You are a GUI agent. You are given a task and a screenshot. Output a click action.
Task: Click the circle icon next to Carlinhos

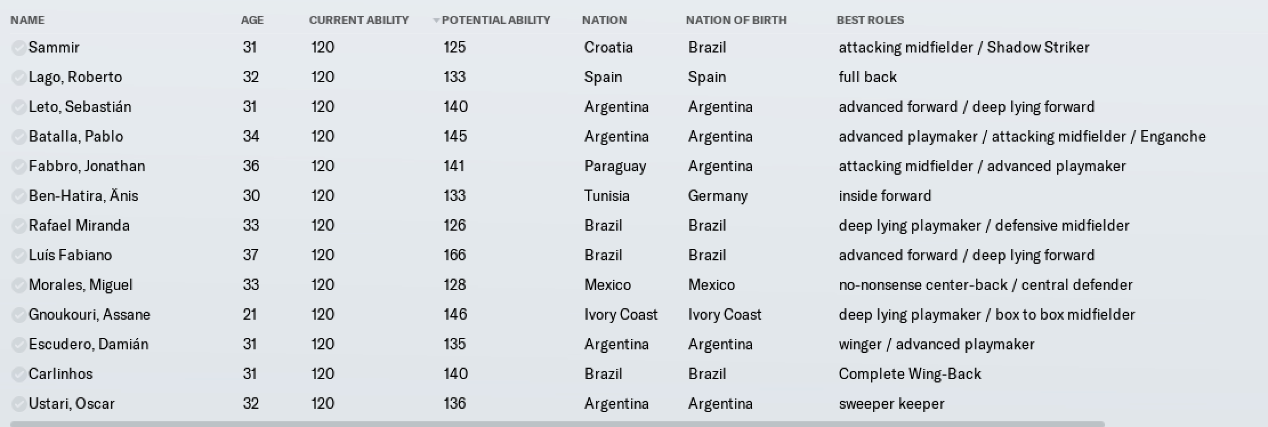[x=19, y=374]
